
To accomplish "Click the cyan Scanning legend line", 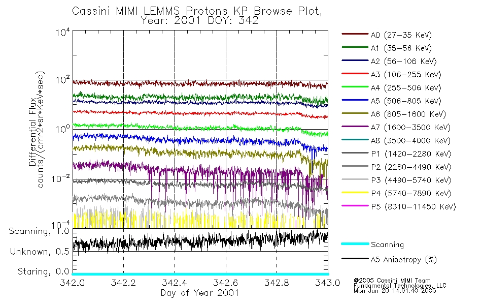I will tap(355, 243).
